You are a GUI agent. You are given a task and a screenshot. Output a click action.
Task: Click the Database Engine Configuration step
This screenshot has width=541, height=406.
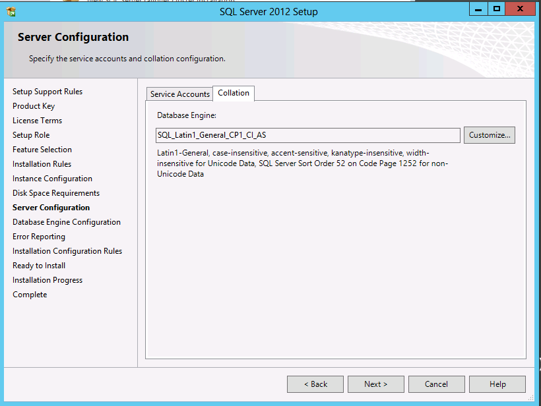67,222
